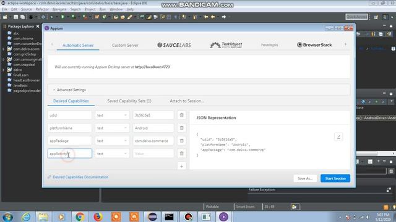The image size is (396, 222).
Task: Select finalLearn in Package Explorer
Action: [x=20, y=75]
